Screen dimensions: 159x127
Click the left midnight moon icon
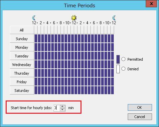[x=34, y=18]
